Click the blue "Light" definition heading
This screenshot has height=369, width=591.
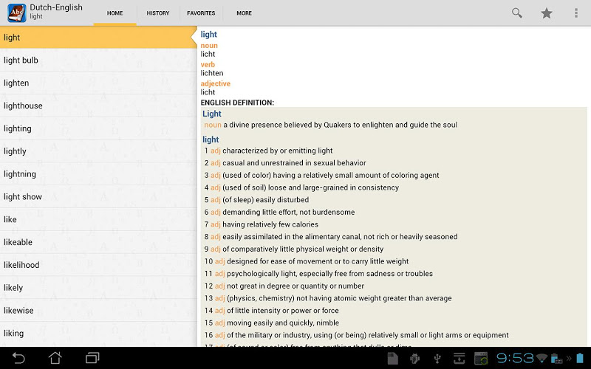coord(212,114)
